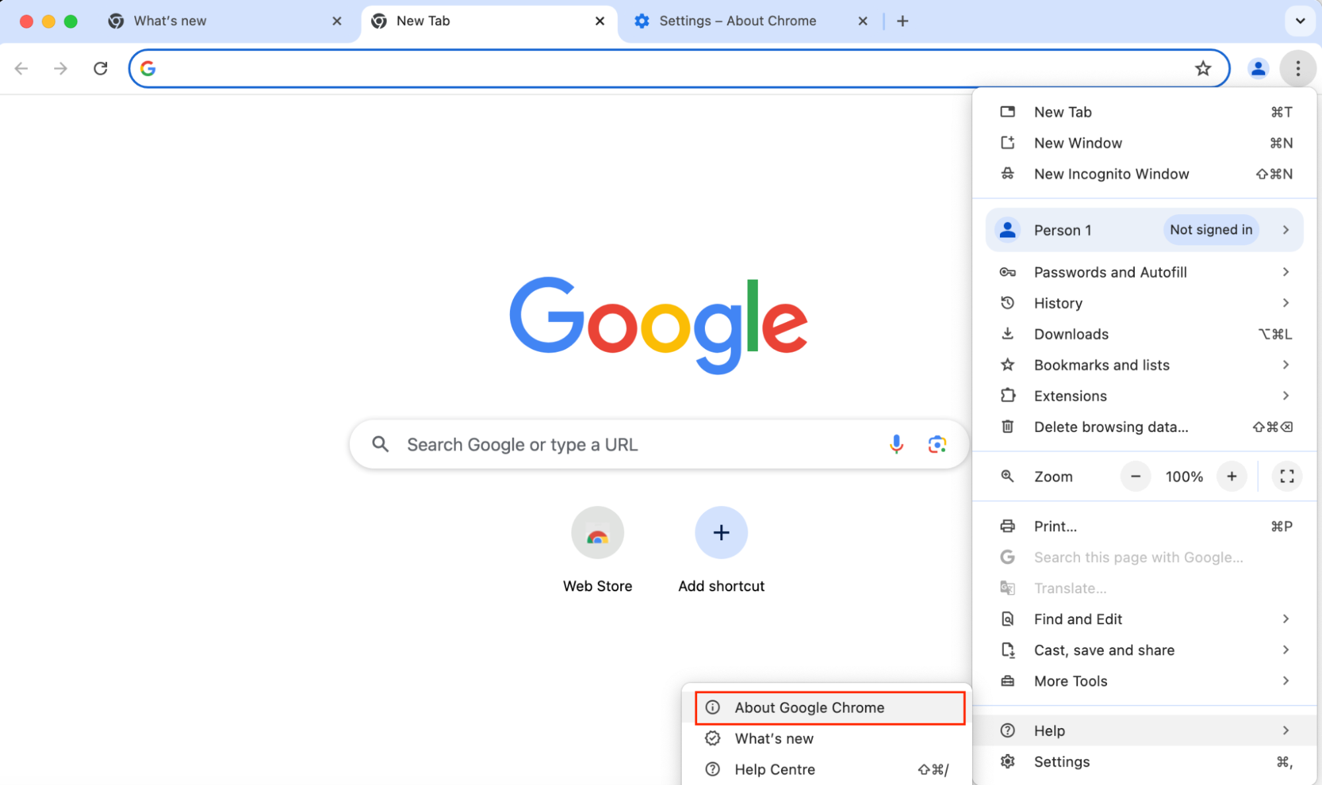The image size is (1322, 785).
Task: Click the profile avatar in the toolbar
Action: tap(1258, 68)
